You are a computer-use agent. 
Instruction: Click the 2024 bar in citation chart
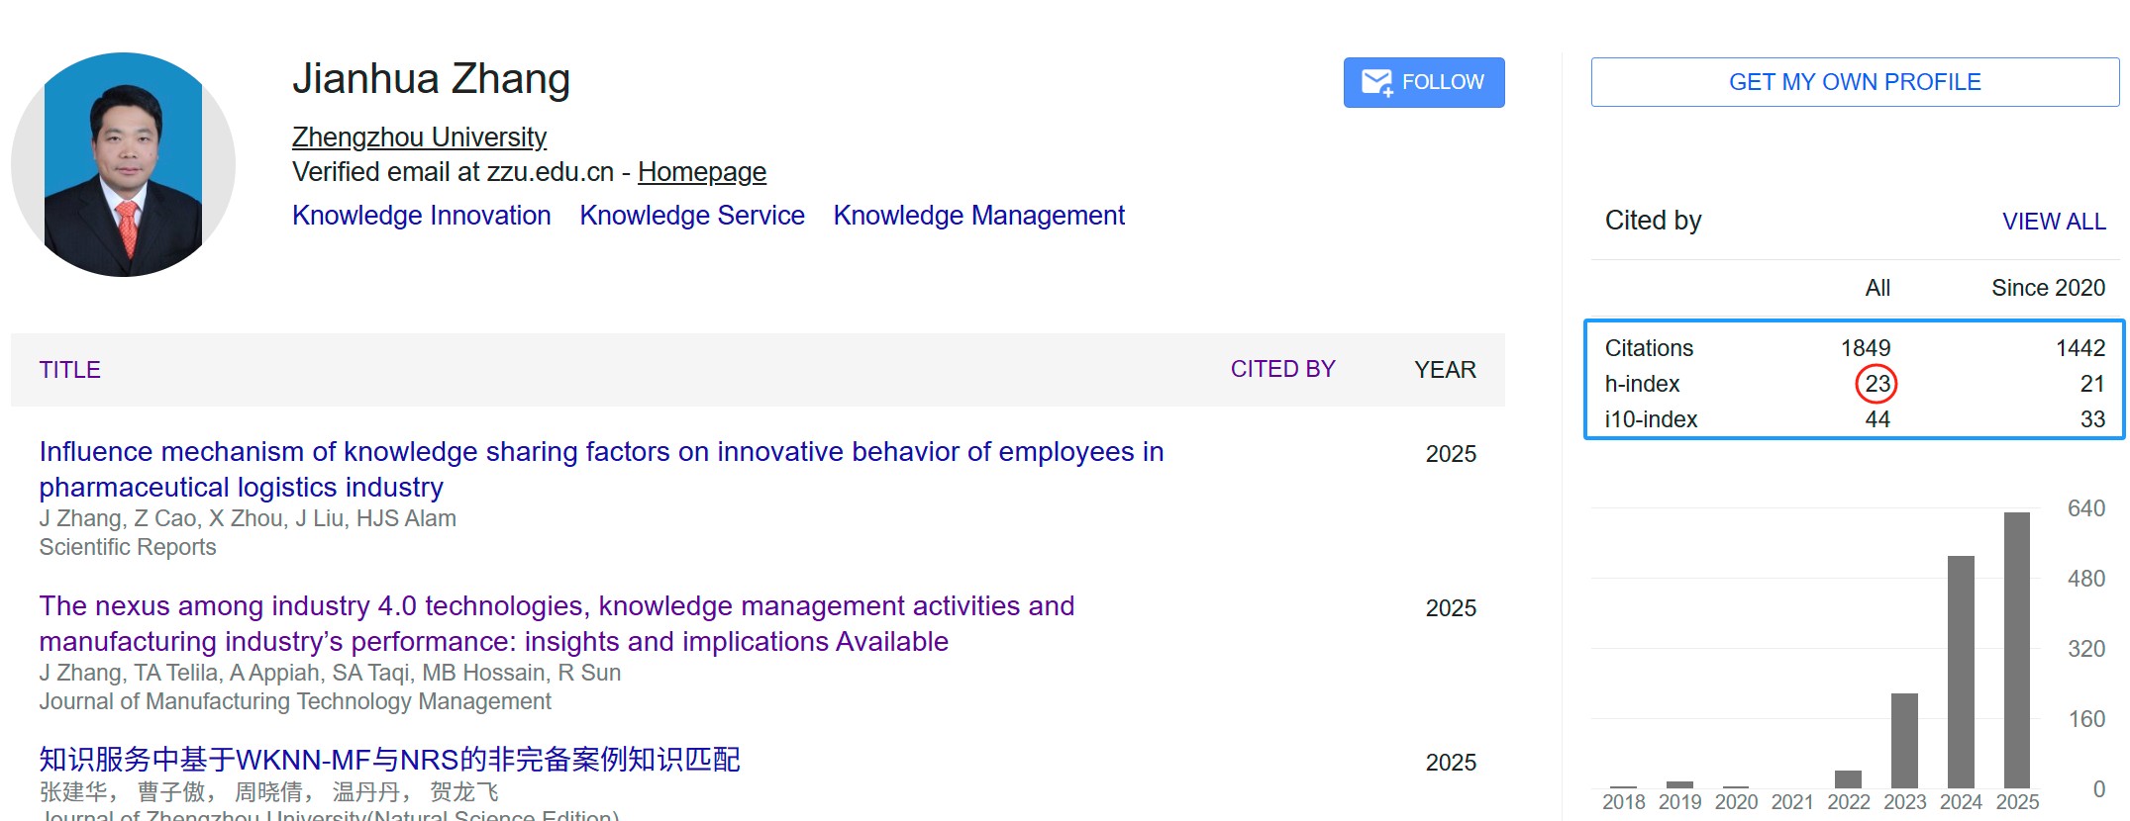click(1960, 671)
